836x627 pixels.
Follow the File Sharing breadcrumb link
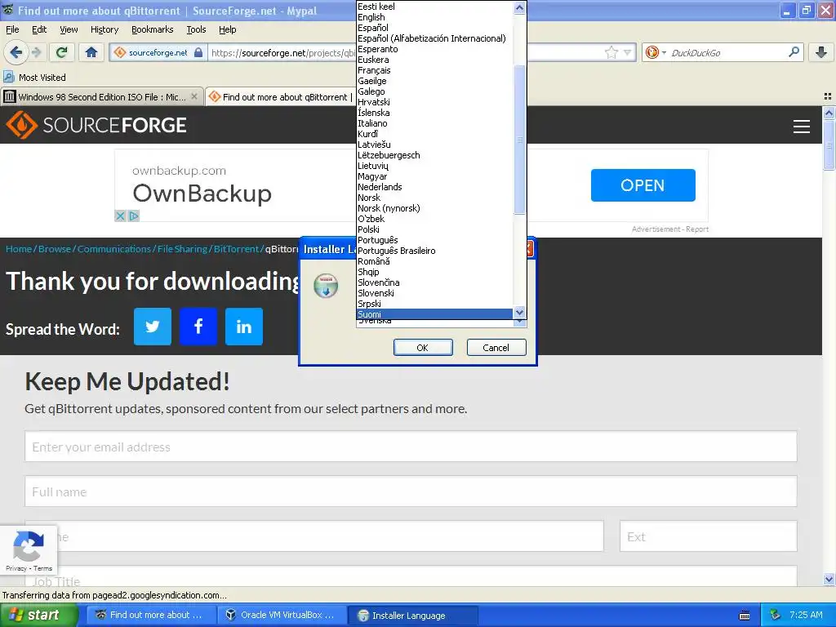(182, 249)
